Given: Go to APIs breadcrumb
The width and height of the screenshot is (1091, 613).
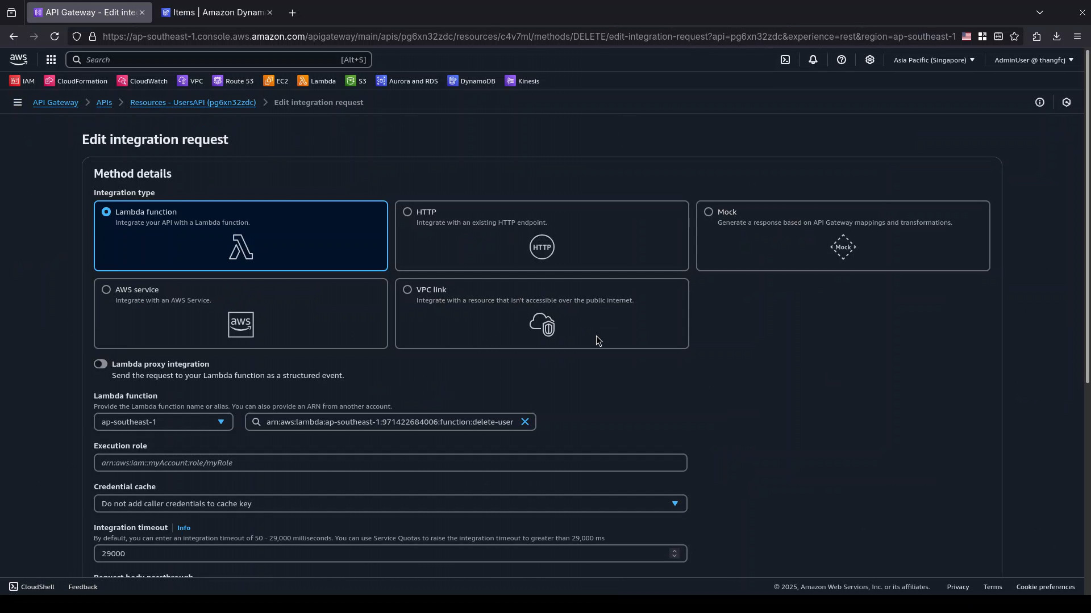Looking at the screenshot, I should click(104, 103).
